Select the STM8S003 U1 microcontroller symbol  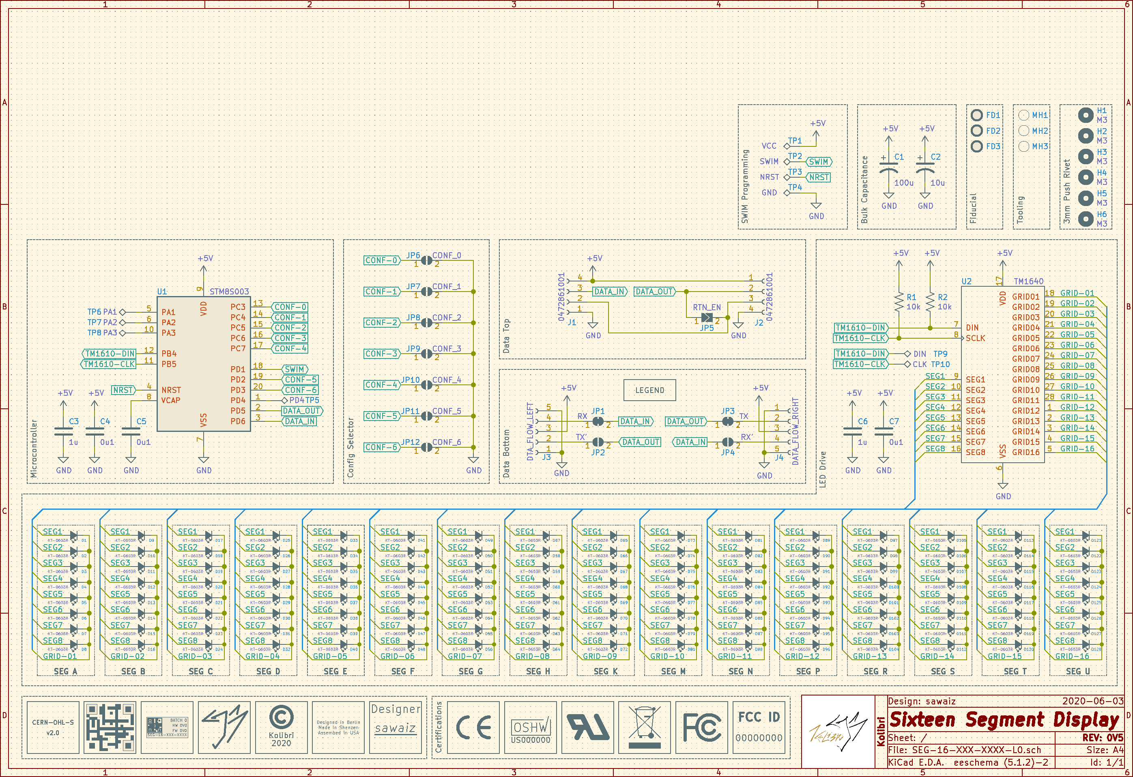click(x=203, y=364)
